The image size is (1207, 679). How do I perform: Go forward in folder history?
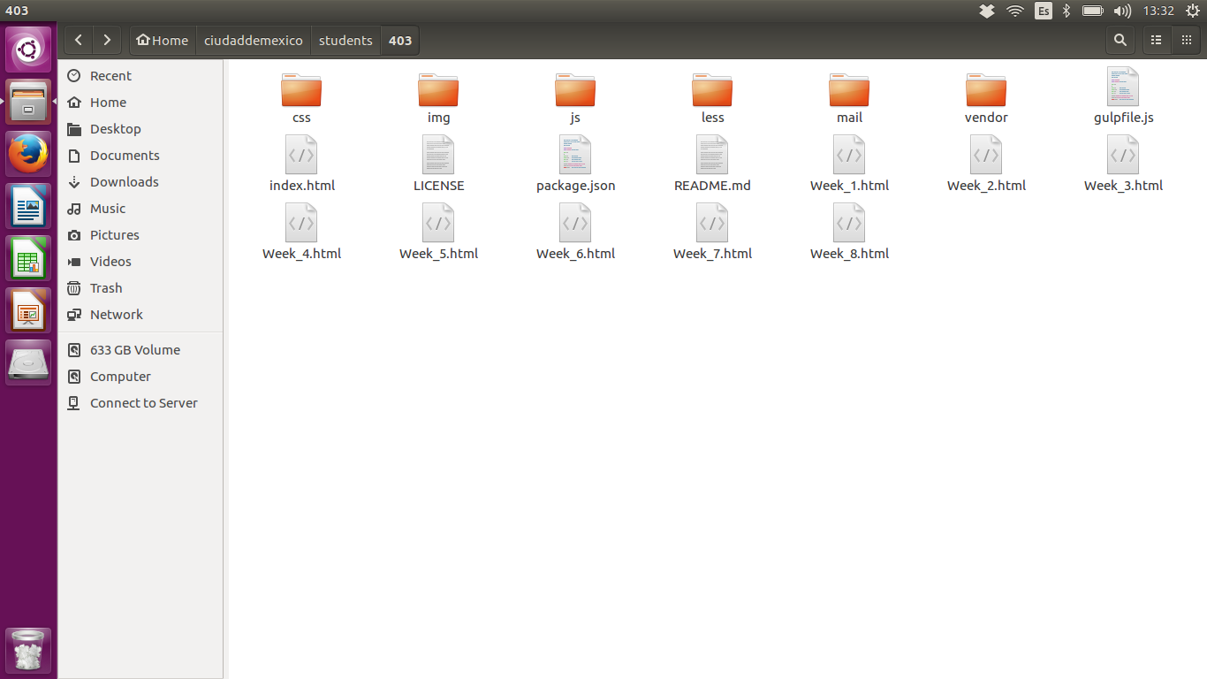pyautogui.click(x=107, y=40)
